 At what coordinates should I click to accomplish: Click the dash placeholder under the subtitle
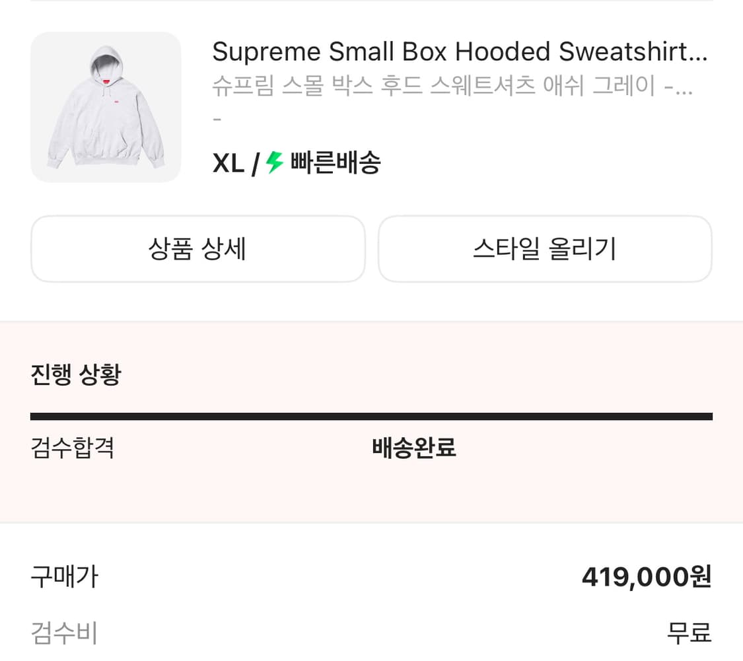click(215, 119)
